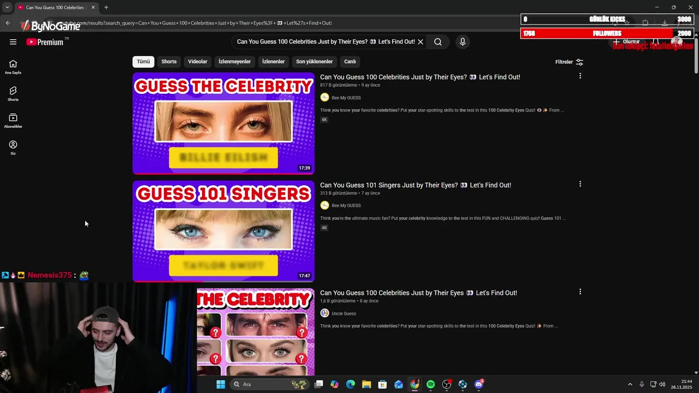Switch to Chrome on the taskbar

(415, 384)
